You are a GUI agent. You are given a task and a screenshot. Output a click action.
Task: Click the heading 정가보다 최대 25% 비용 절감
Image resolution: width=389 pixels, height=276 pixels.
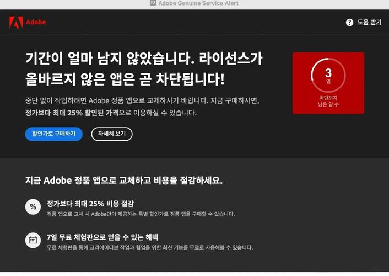90,204
